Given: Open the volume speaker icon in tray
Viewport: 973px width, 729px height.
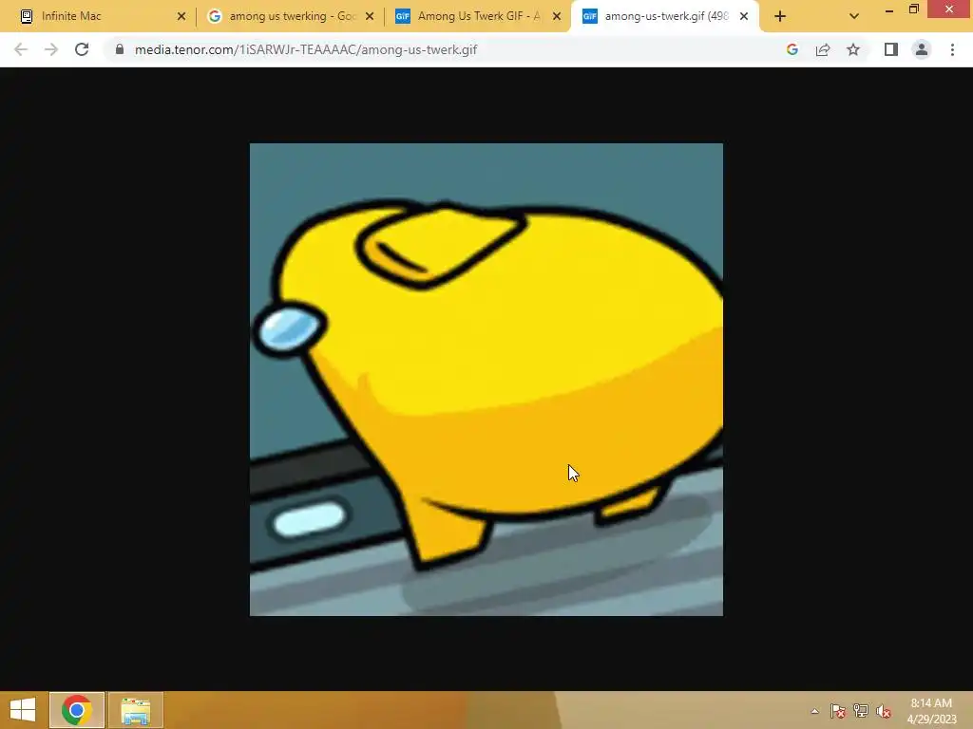Looking at the screenshot, I should (x=884, y=711).
